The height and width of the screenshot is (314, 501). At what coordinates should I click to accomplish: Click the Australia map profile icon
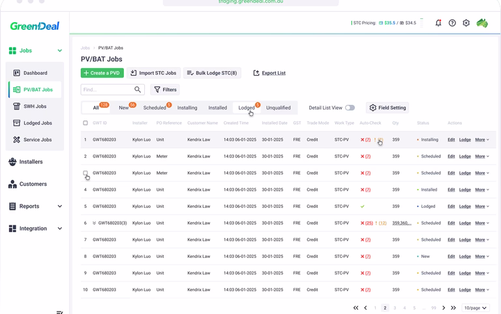(x=482, y=23)
